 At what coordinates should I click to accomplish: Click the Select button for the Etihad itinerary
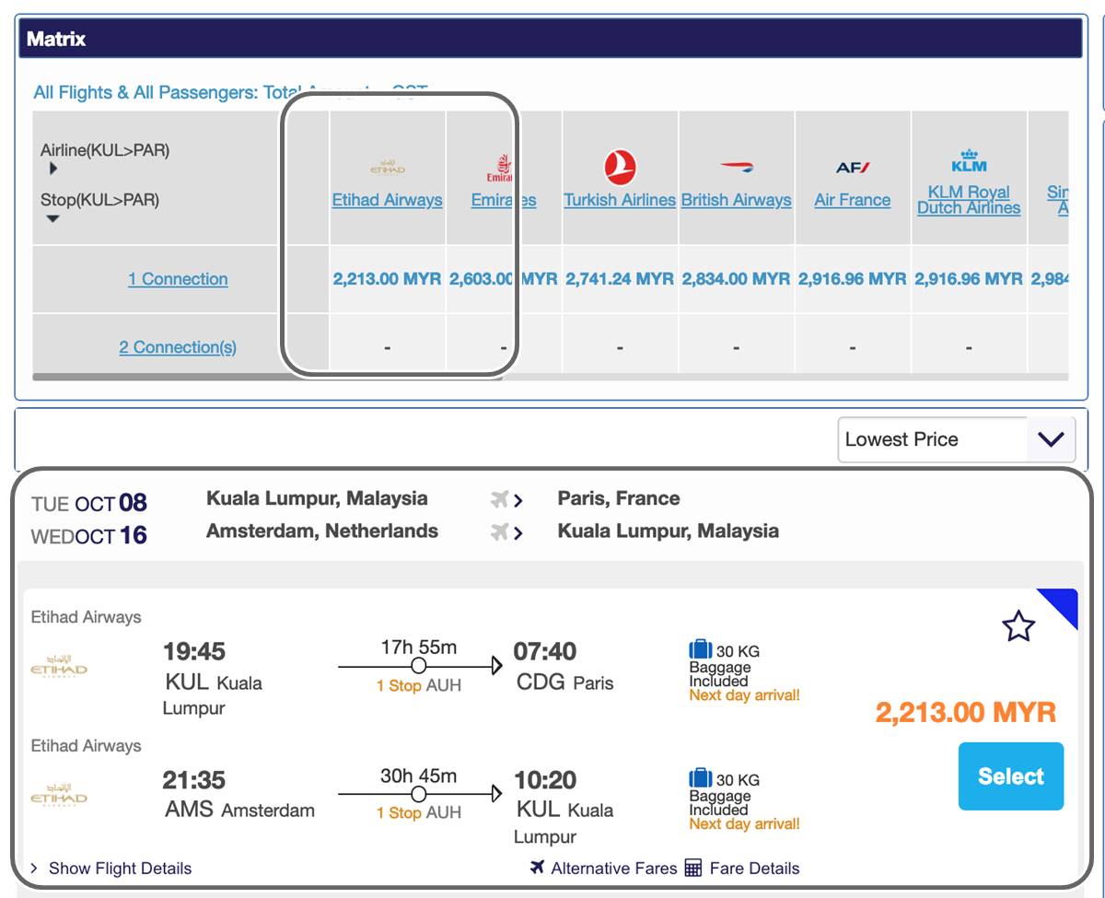click(1011, 776)
